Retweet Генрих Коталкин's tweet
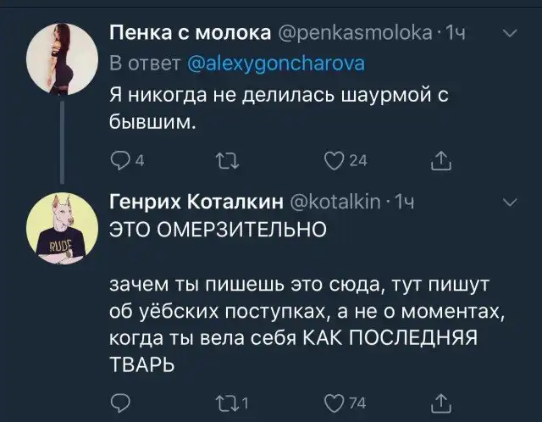 [x=226, y=403]
